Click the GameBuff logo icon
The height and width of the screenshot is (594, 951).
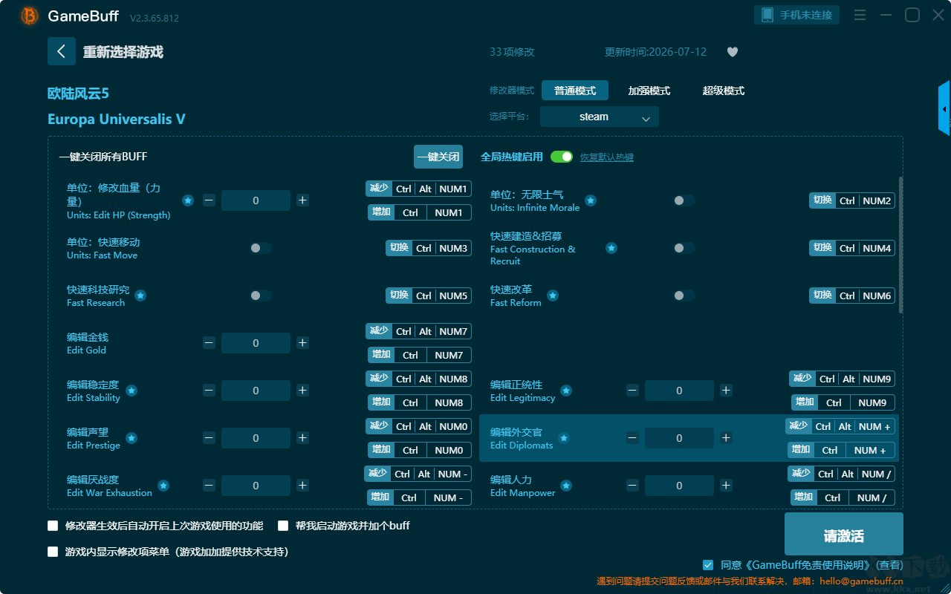(30, 16)
